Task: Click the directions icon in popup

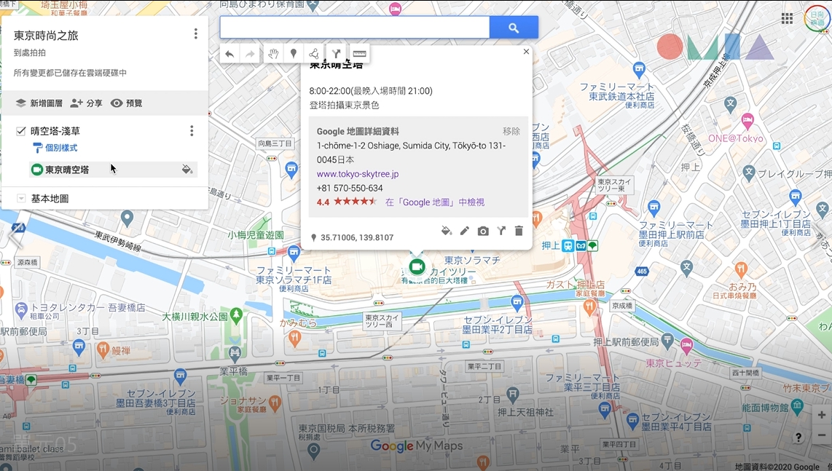Action: click(x=501, y=231)
